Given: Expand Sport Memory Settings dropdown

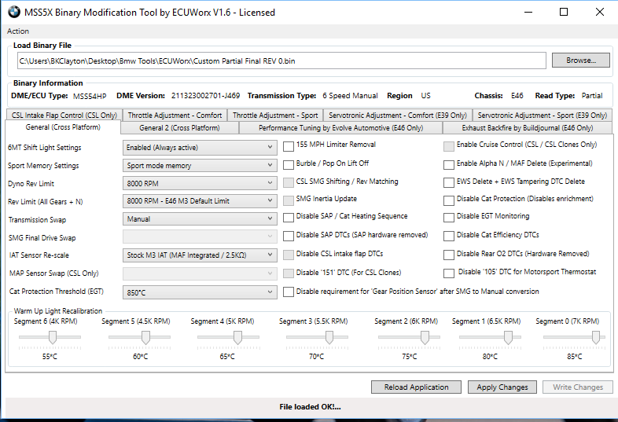Looking at the screenshot, I should pos(200,166).
